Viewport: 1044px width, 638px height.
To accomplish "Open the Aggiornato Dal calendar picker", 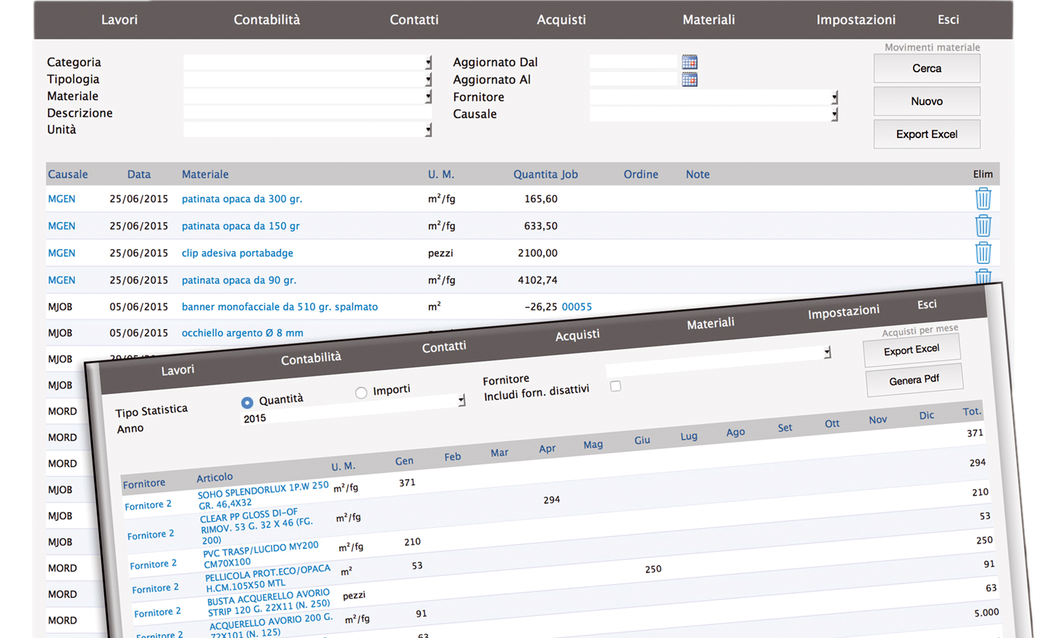I will (x=689, y=62).
